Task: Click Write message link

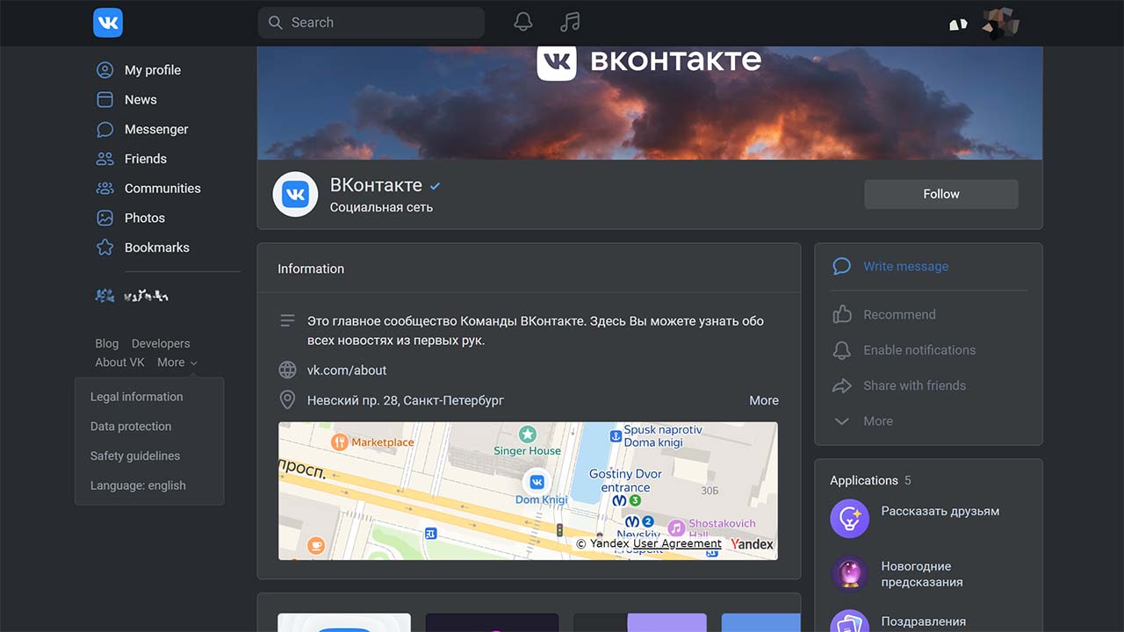Action: [x=905, y=266]
